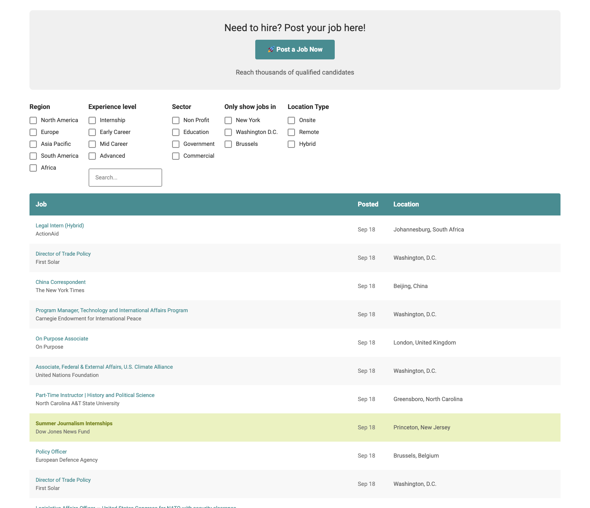Viewport: 590px width, 508px height.
Task: Check the Washington D.C. filter checkbox
Action: pos(228,132)
